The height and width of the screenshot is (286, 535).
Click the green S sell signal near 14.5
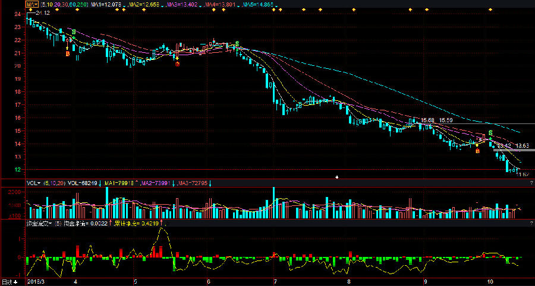pos(490,132)
